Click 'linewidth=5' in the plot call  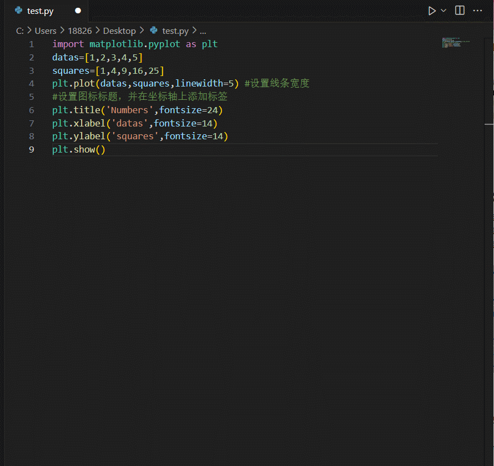tap(204, 83)
